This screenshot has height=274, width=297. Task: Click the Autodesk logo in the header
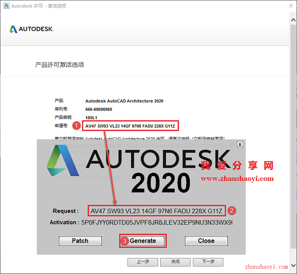click(31, 29)
